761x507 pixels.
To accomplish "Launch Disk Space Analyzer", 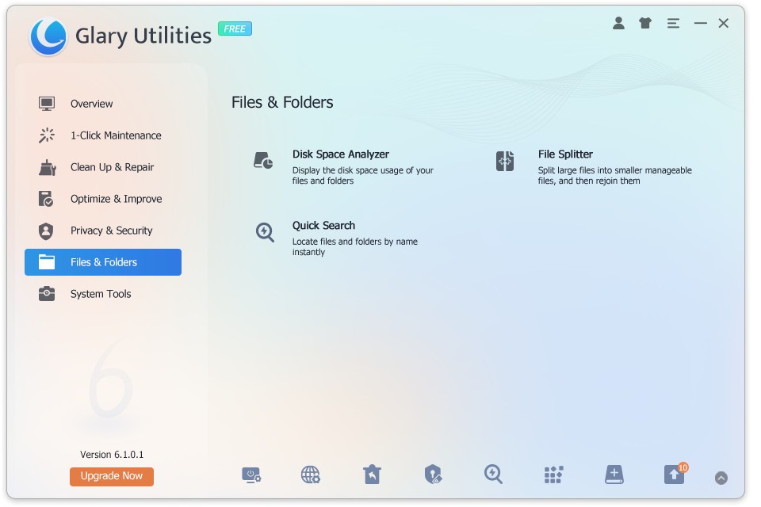I will 340,154.
